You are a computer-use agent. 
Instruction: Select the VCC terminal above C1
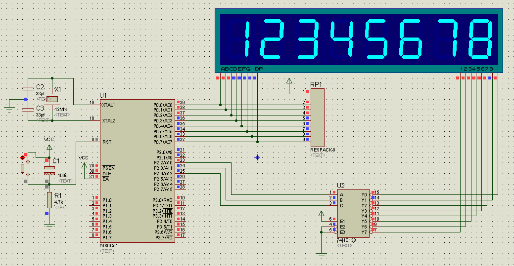coord(49,147)
